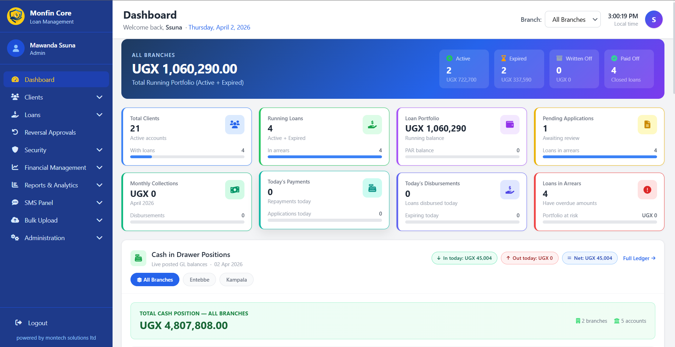Screen dimensions: 675x347
Task: Expand the Financial Management section
Action: (56, 167)
